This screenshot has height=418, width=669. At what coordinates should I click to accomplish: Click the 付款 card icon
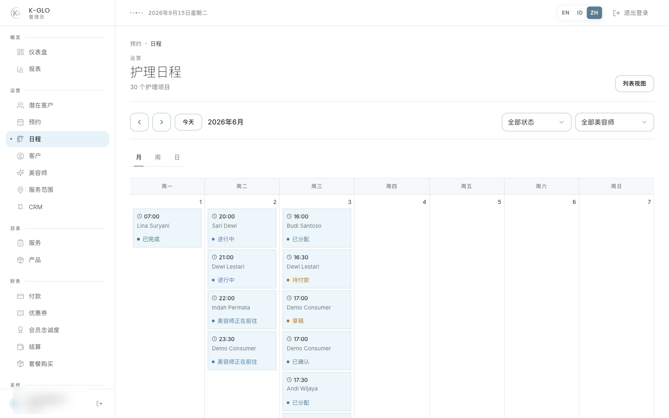click(20, 296)
